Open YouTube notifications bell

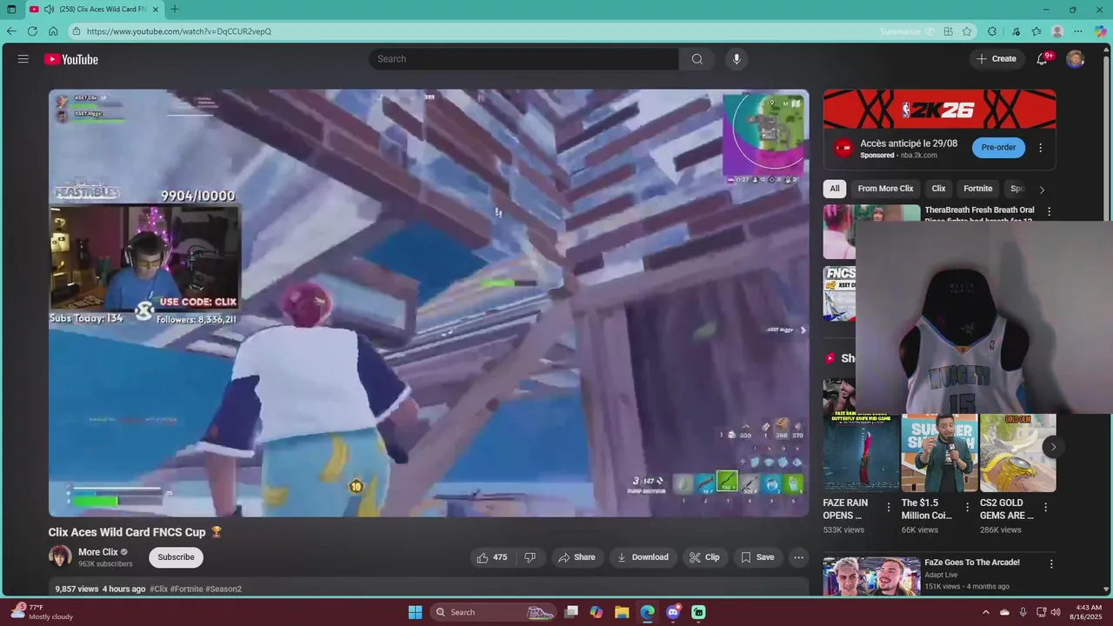[1042, 59]
